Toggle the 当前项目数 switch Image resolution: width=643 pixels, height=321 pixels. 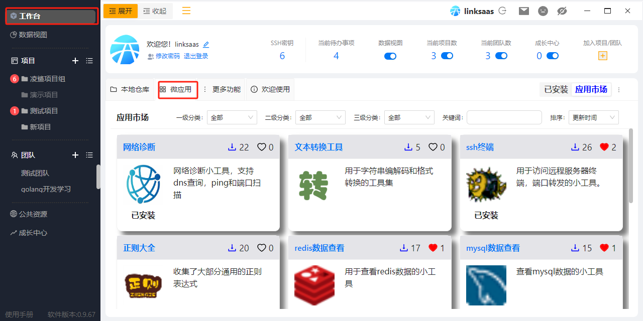(x=447, y=56)
